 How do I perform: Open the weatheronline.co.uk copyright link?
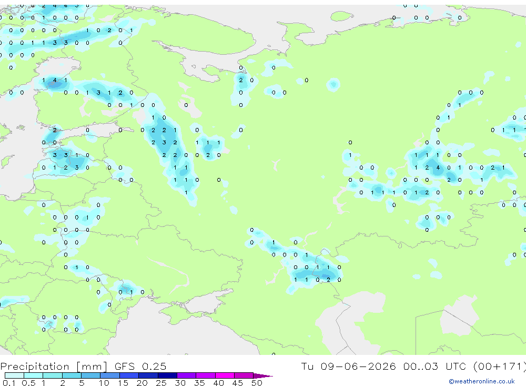(482, 381)
